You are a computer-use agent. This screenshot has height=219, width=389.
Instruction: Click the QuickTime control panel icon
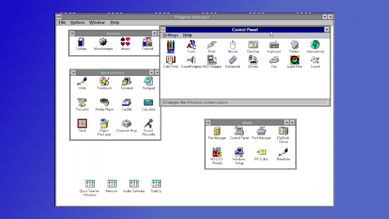pos(294,60)
